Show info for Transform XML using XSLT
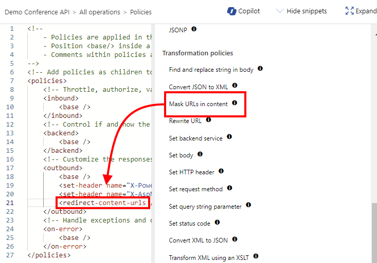 click(256, 256)
